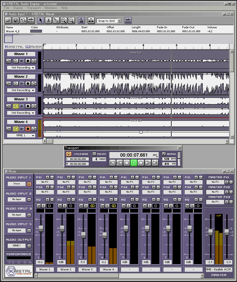Toggle the Linear display mode icon

pyautogui.click(x=128, y=20)
